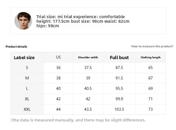Select size S row label
Viewport: 176px width, 130px height.
pos(27,68)
